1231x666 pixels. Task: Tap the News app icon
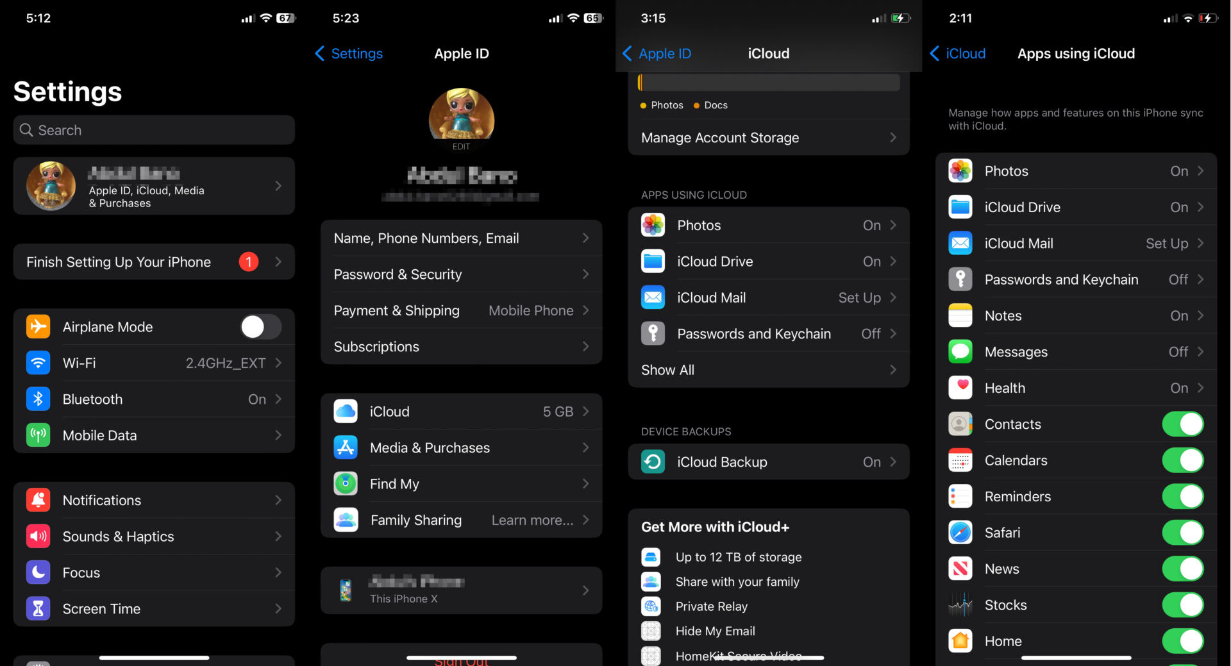[960, 569]
